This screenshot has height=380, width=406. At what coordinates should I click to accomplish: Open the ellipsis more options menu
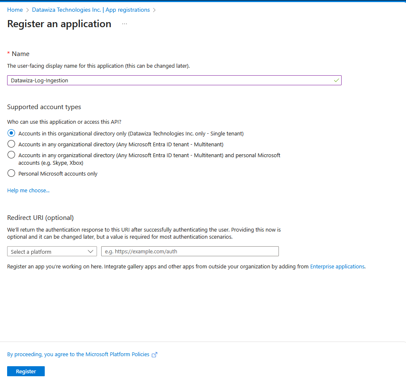pyautogui.click(x=125, y=24)
